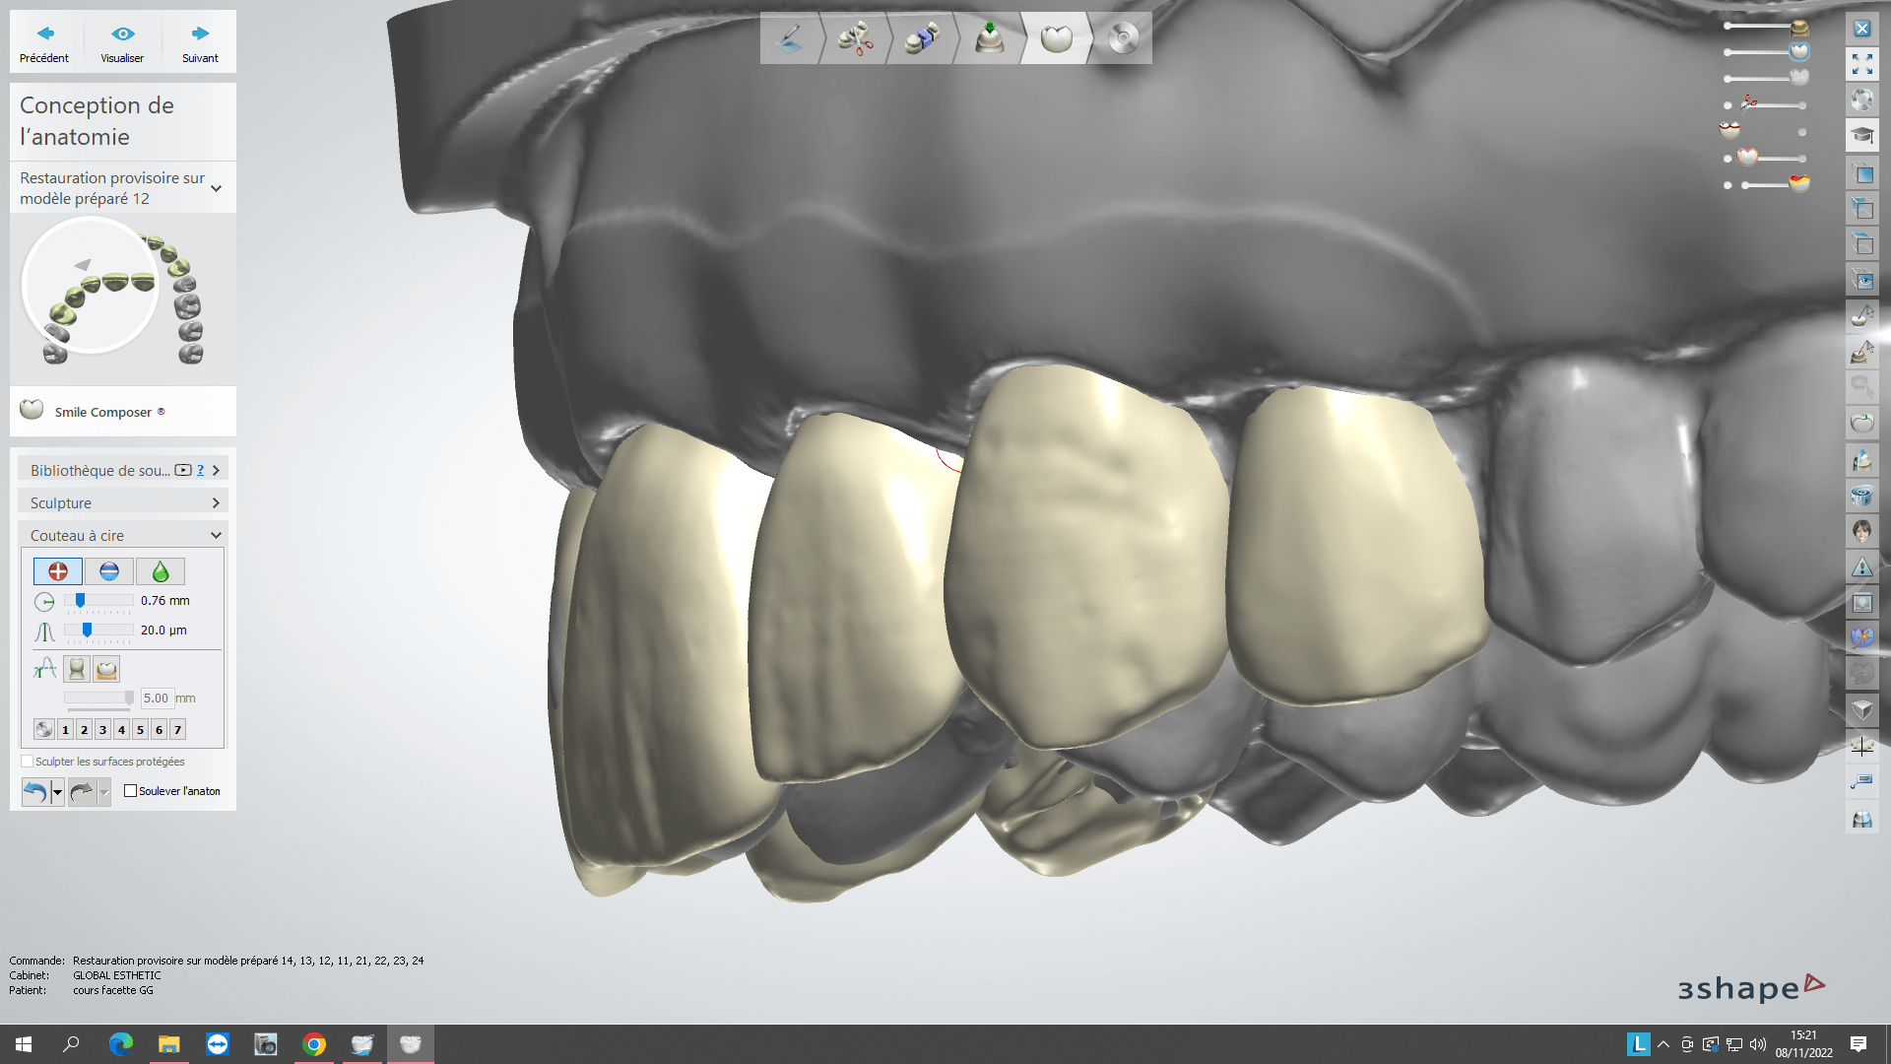The image size is (1891, 1064).
Task: Open the Restauration provisoire sur modèle dropdown
Action: click(x=216, y=188)
